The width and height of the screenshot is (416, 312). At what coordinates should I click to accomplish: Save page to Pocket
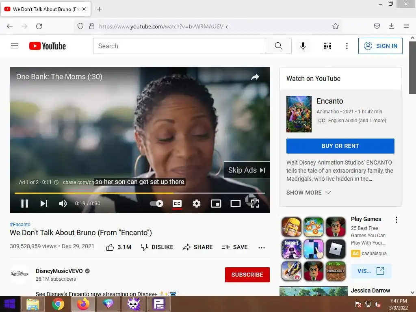coord(377,26)
